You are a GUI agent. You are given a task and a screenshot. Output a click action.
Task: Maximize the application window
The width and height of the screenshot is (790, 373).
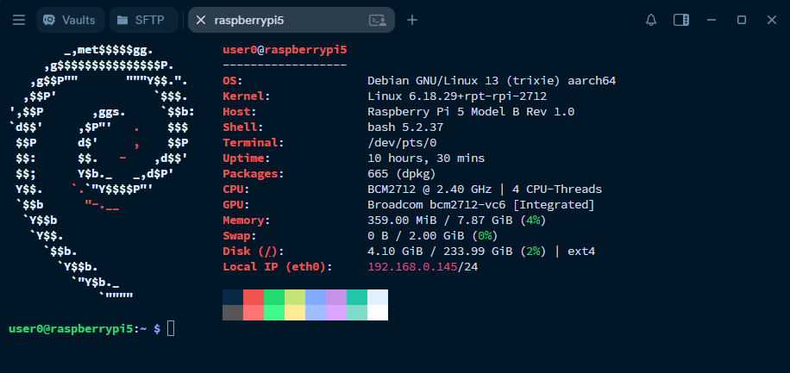(742, 20)
